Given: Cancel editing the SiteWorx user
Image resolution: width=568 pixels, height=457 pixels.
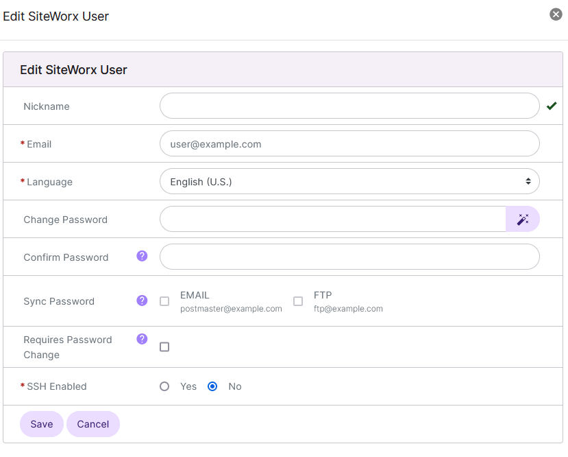Looking at the screenshot, I should [92, 423].
